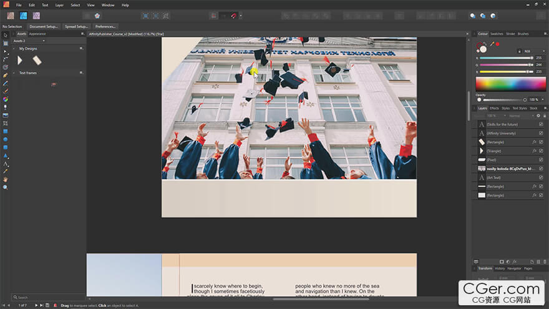Hide the Skills for the future layer
549x309 pixels.
coord(540,124)
